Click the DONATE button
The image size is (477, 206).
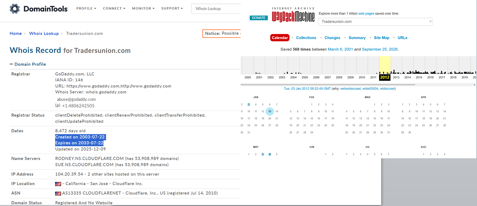coord(259,18)
